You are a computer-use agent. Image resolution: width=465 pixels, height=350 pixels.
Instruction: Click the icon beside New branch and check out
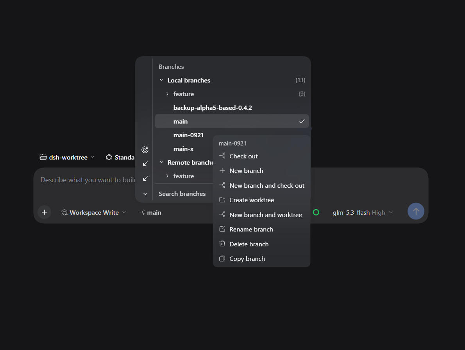(x=222, y=185)
